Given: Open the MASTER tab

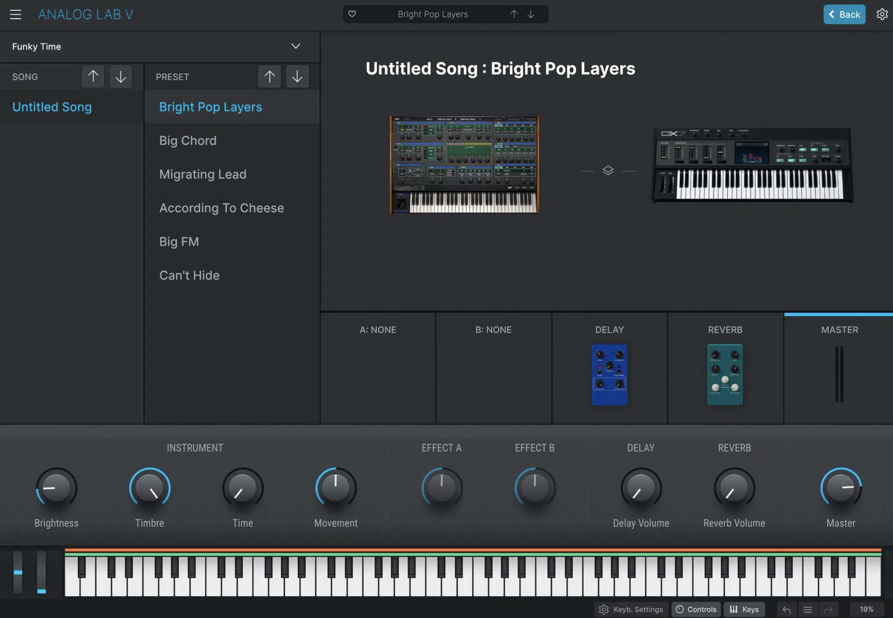Looking at the screenshot, I should [839, 330].
